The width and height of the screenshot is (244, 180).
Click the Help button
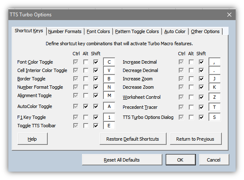(x=33, y=139)
